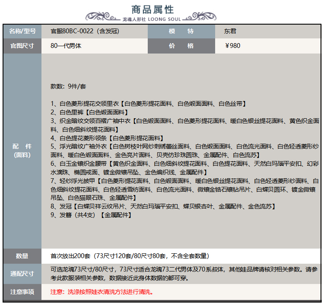Image resolution: width=324 pixels, height=306 pixels.
Task: Click the 注意事项 label cell
Action: point(22,292)
